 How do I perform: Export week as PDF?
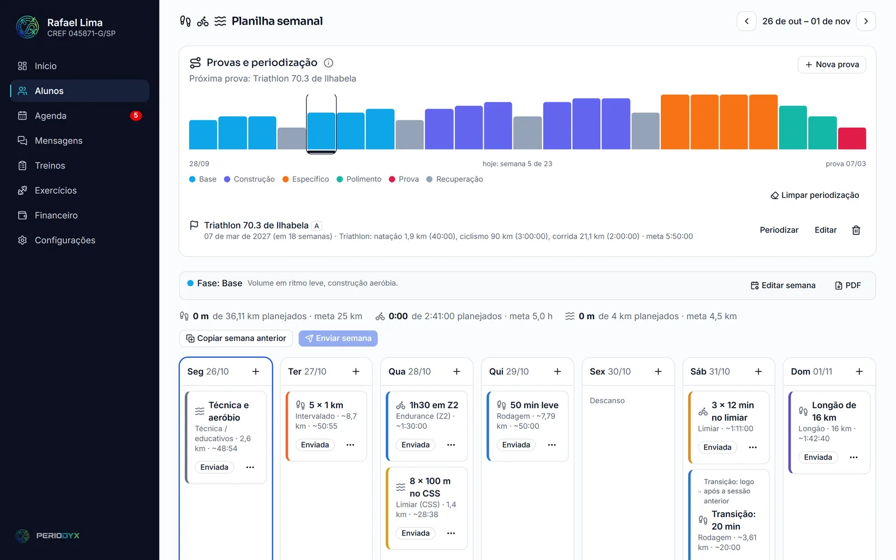[x=848, y=286]
